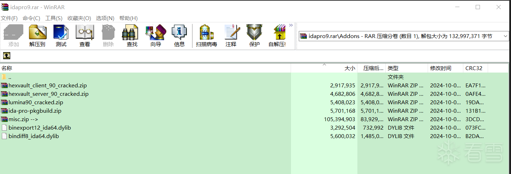The height and width of the screenshot is (174, 511).
Task: Sort by CRC32 column header
Action: [475, 68]
